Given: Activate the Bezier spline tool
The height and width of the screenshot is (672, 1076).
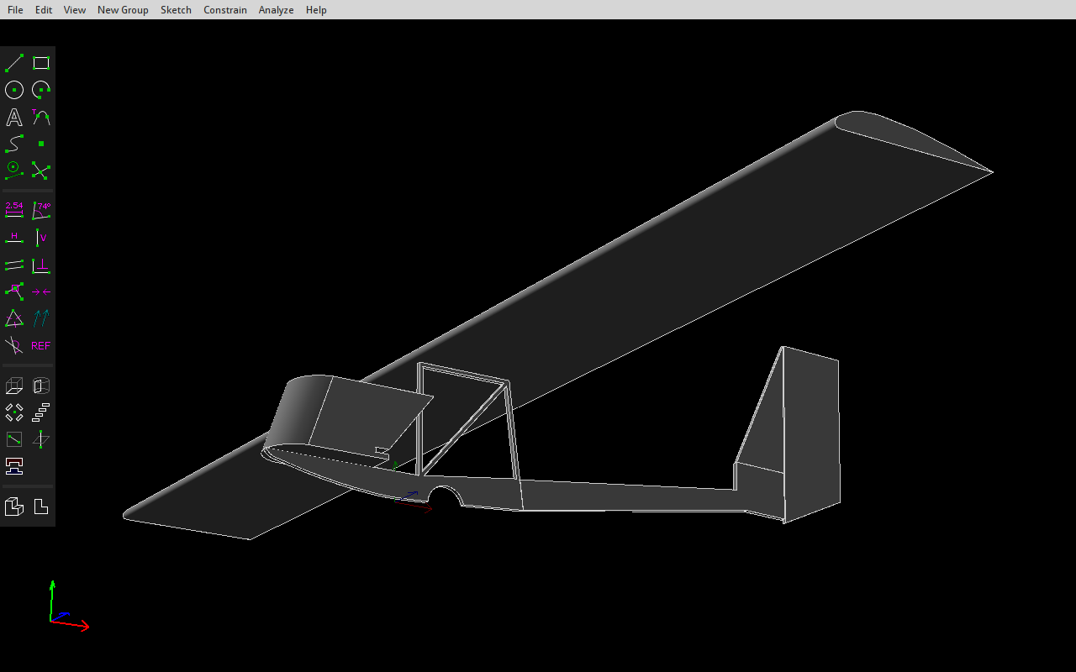Looking at the screenshot, I should 14,144.
